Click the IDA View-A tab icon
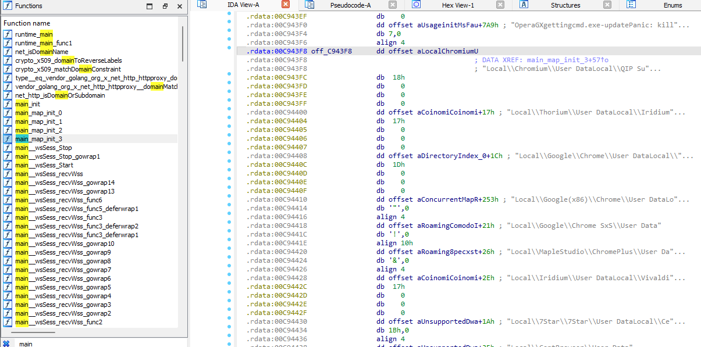The width and height of the screenshot is (701, 347). click(x=202, y=5)
